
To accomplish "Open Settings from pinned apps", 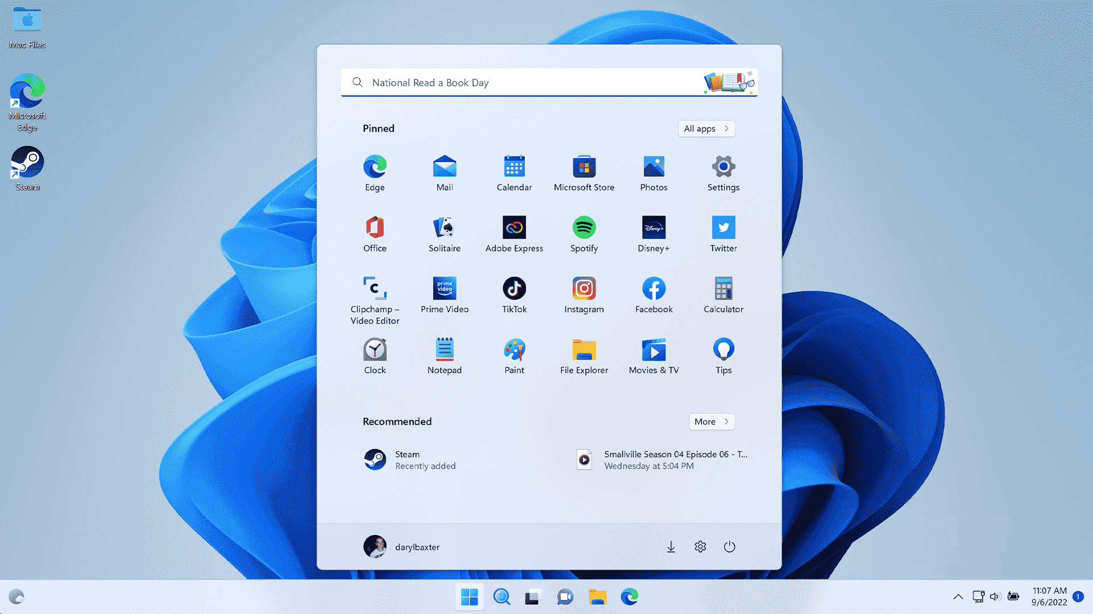I will pyautogui.click(x=723, y=172).
